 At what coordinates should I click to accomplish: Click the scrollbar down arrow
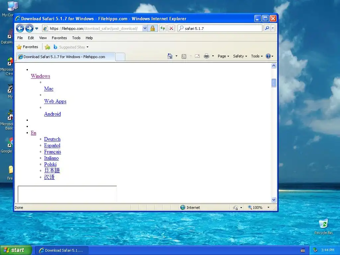pos(274,200)
